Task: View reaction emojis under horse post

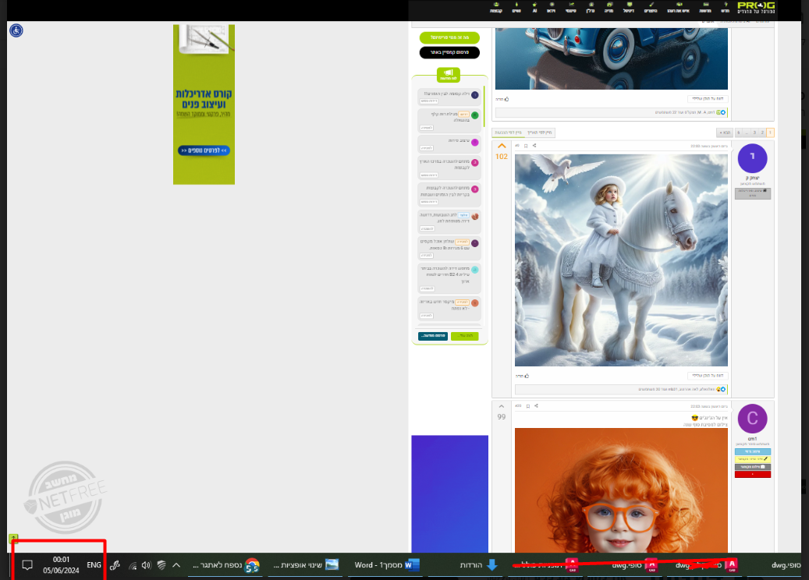Action: click(x=721, y=389)
